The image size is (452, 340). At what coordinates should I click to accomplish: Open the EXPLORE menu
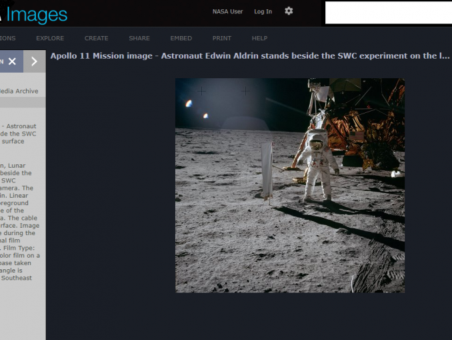(x=50, y=38)
